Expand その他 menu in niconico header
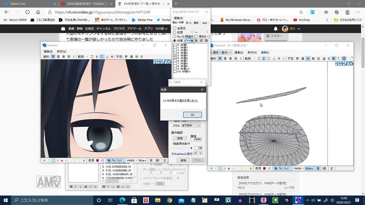 161,28
